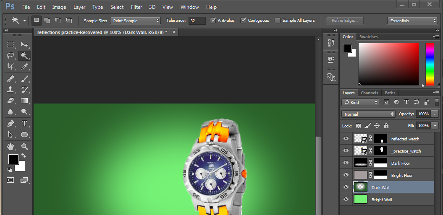Select the Lasso tool
Image resolution: width=443 pixels, height=215 pixels.
pos(10,56)
